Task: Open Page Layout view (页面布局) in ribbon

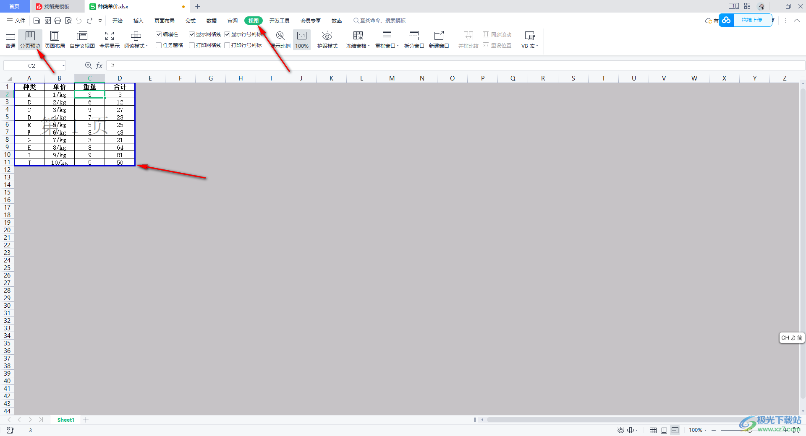Action: tap(55, 40)
